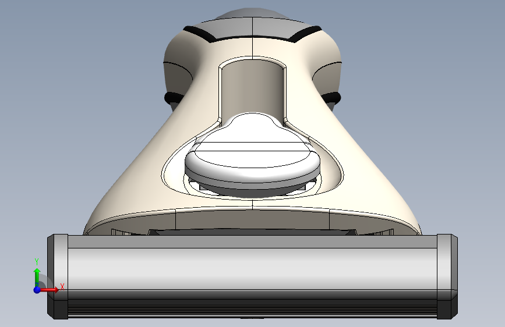Click the blue Z axis ball of the triad
The image size is (505, 327).
37,290
